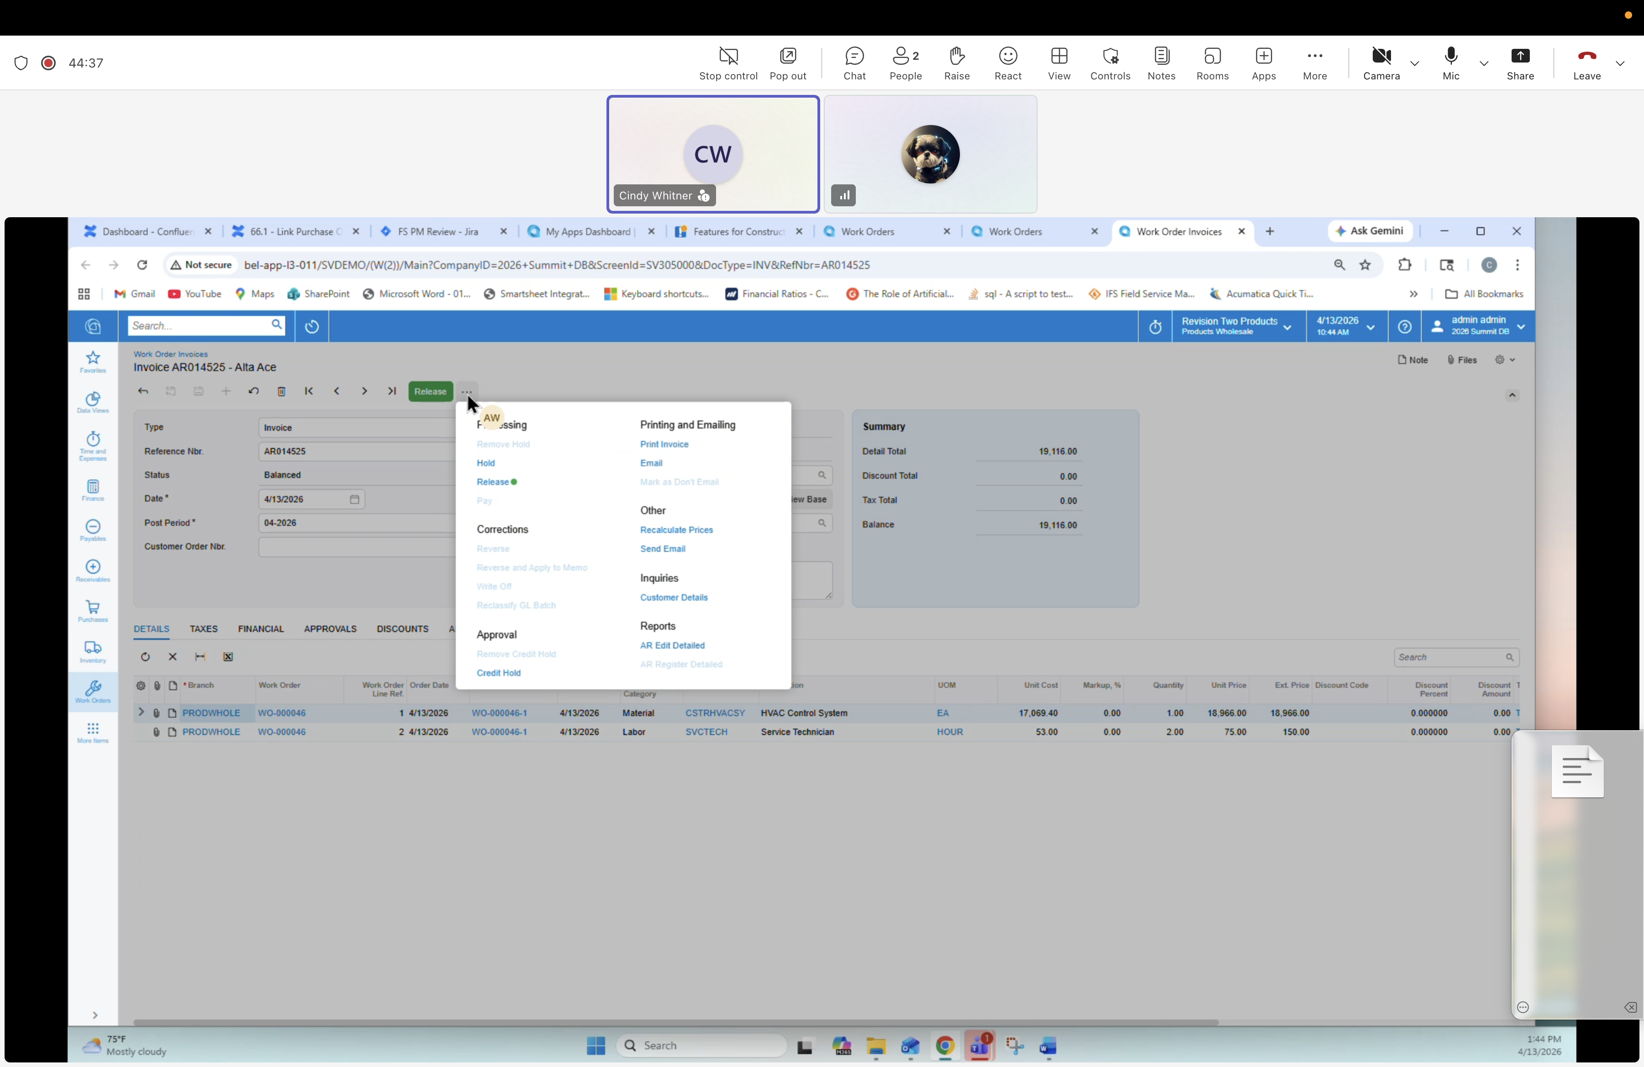Viewport: 1644px width, 1067px height.
Task: Open the Payables section in the sidebar
Action: pyautogui.click(x=93, y=531)
